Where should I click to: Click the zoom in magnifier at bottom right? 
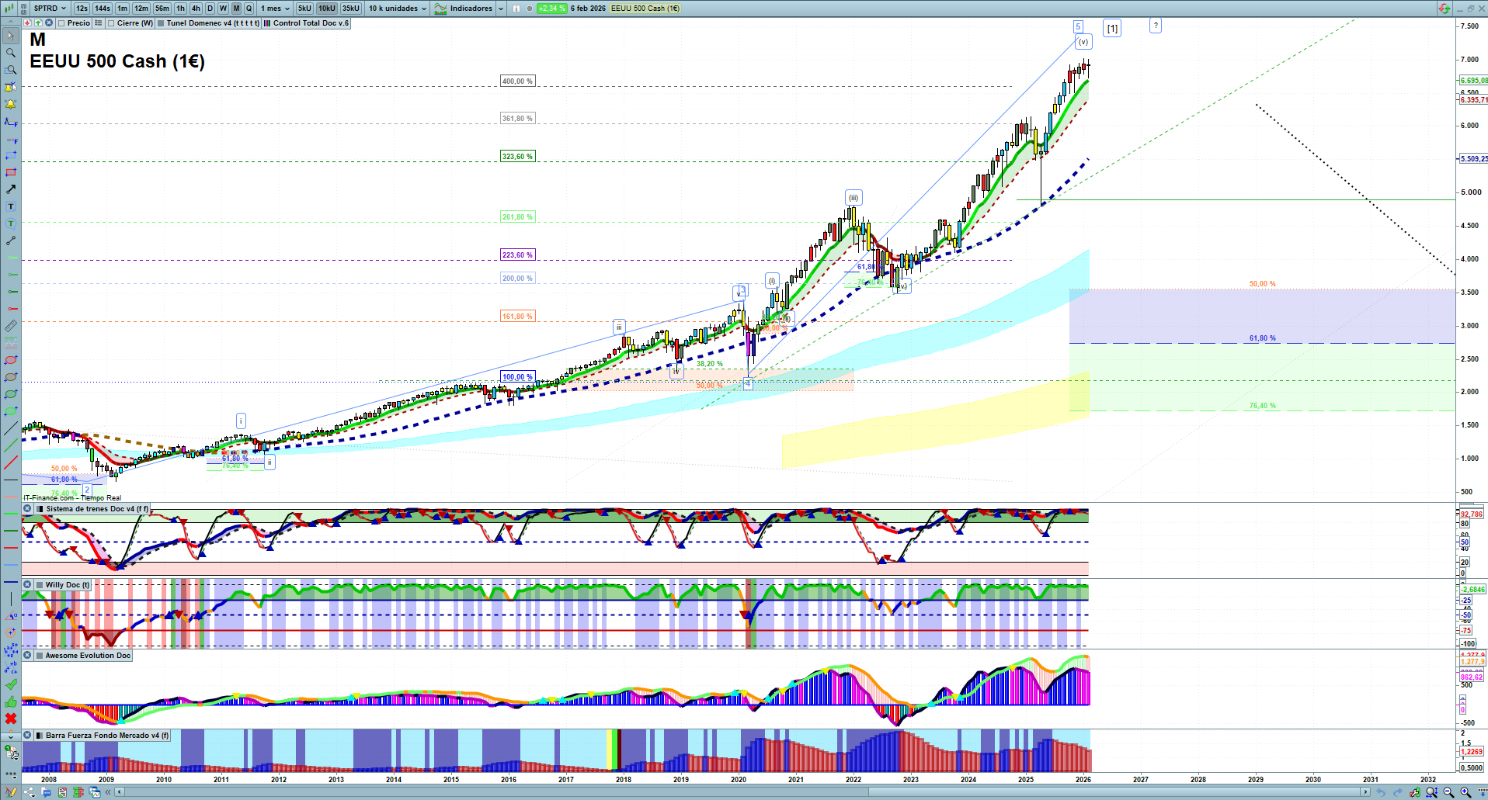pos(1465,792)
